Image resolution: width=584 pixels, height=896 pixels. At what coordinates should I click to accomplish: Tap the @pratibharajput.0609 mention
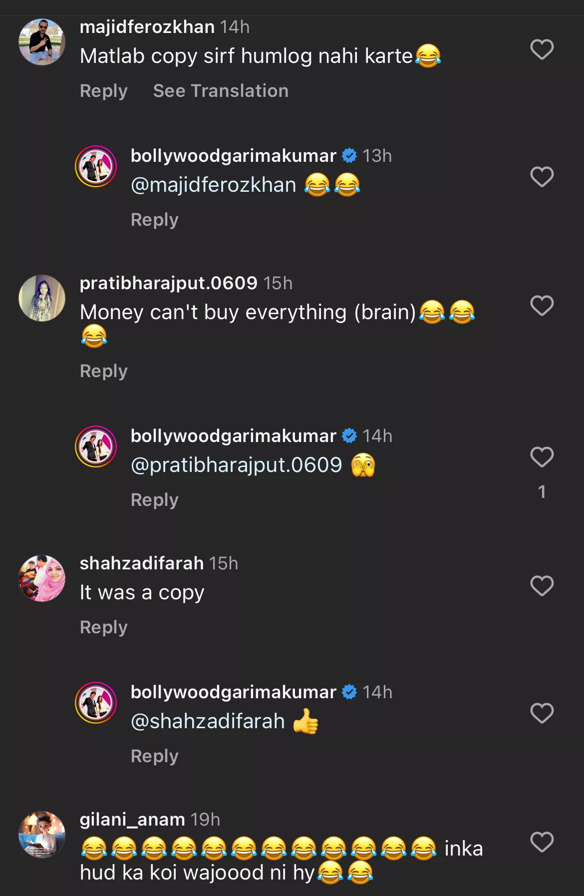pos(237,465)
